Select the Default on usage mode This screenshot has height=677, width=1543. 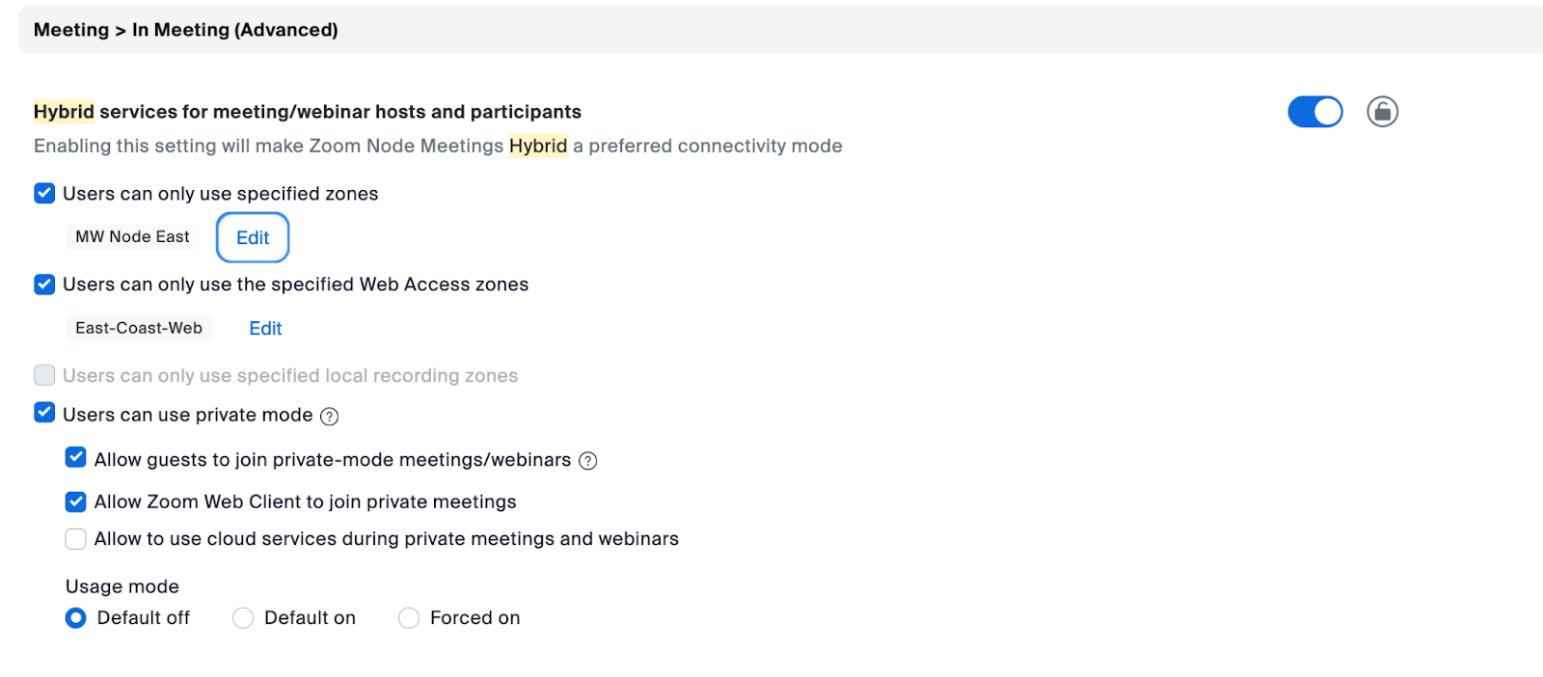(x=243, y=618)
